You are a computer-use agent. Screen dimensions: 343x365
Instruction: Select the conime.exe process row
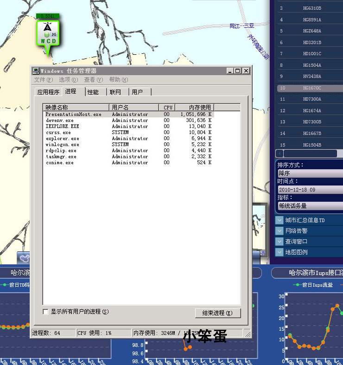pos(129,163)
